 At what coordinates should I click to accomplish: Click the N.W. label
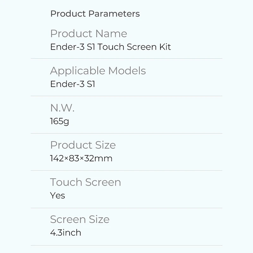point(62,108)
